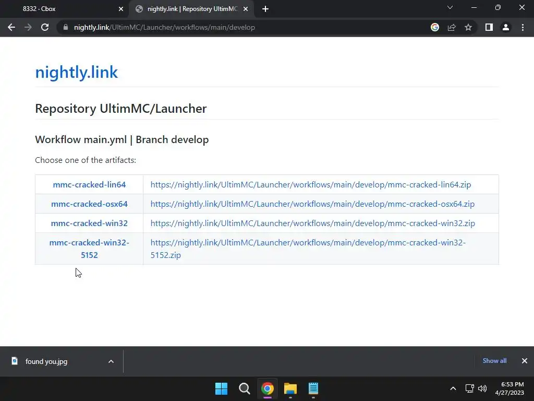
Task: Open the mmc-cracked-win32 artifact
Action: 89,223
